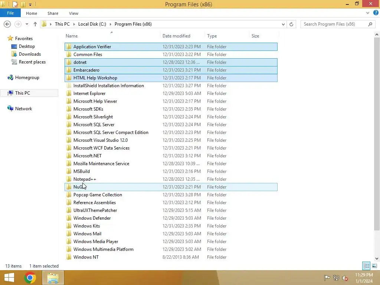Switch to the Share ribbon tab
This screenshot has width=380, height=285.
pos(53,13)
